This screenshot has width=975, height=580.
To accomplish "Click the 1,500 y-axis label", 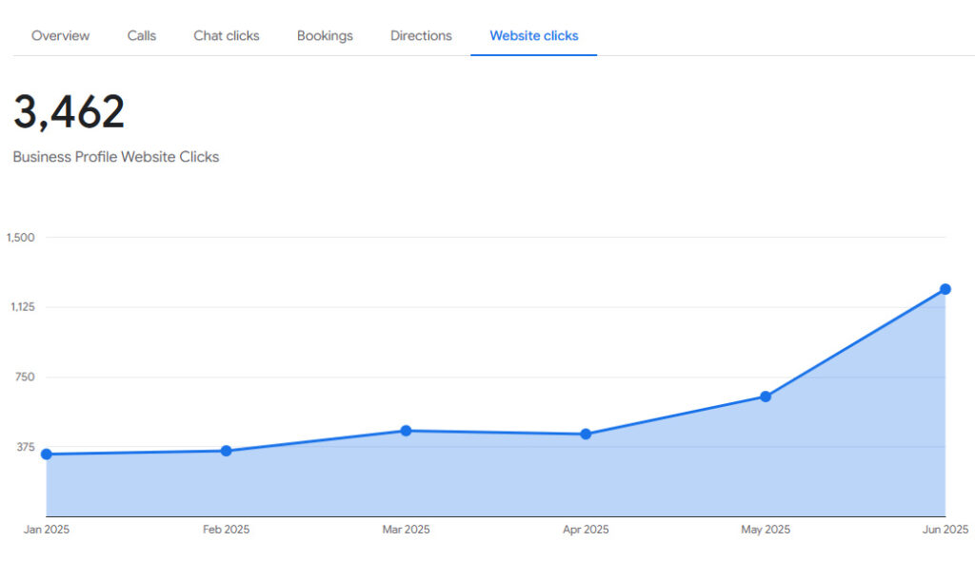I will [20, 238].
